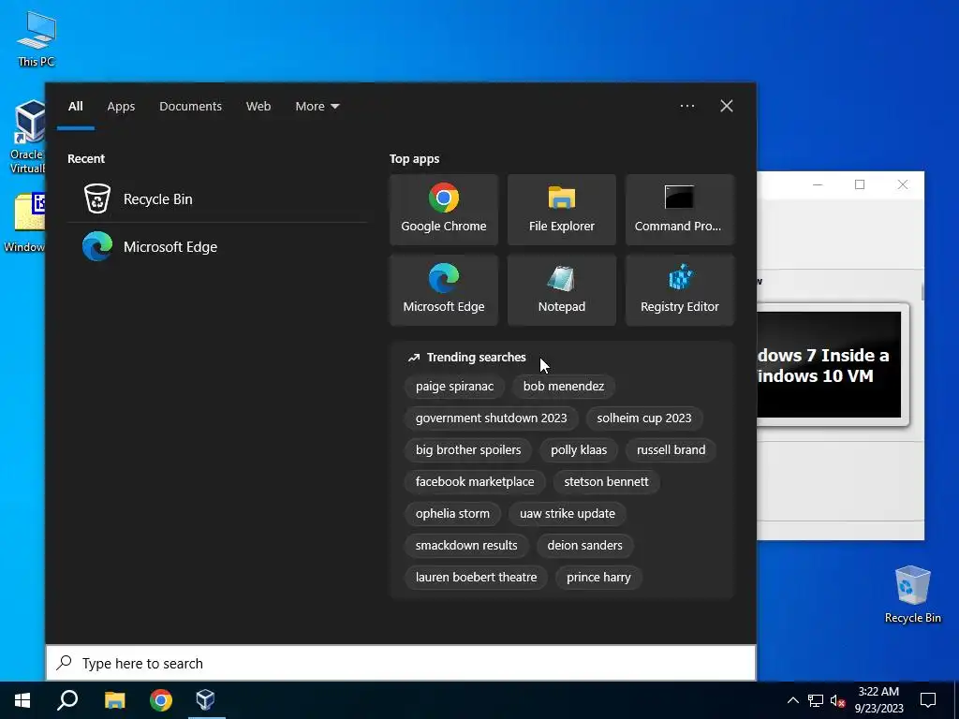Search trending 'smackdown results'
Screen dimensions: 959x719
coord(466,545)
